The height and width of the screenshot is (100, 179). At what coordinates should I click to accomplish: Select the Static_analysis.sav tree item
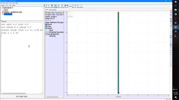click(13, 12)
